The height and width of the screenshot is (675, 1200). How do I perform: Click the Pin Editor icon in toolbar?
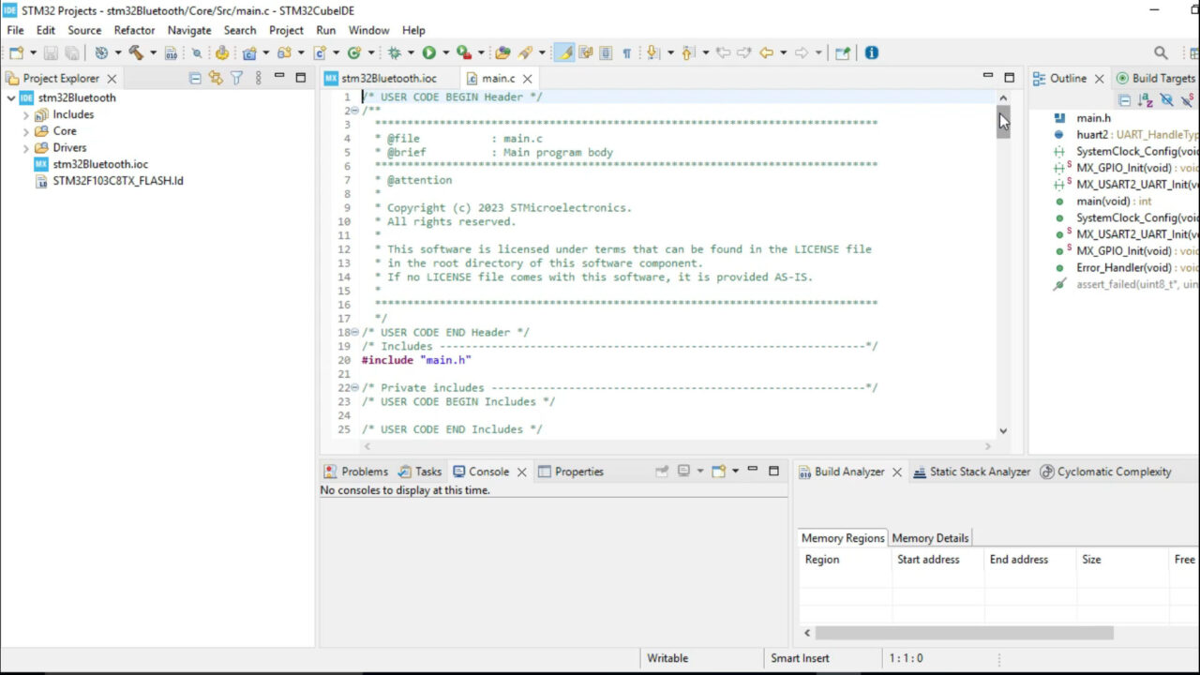[843, 53]
